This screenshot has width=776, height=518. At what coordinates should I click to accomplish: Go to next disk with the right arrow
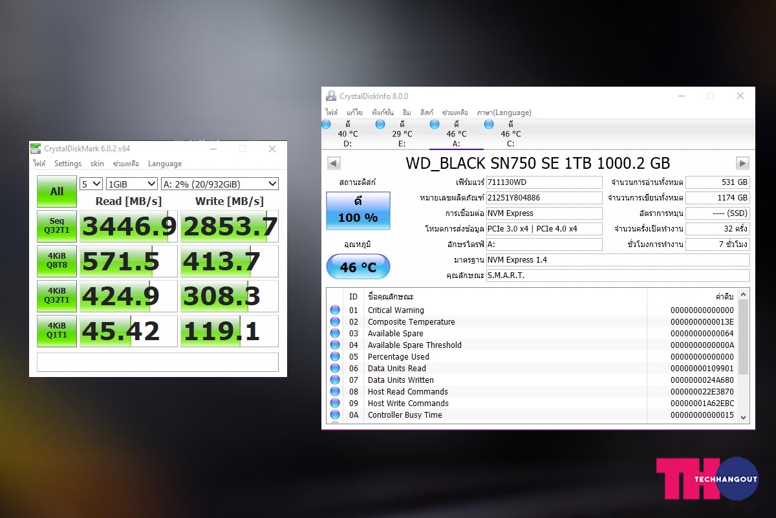coord(743,163)
